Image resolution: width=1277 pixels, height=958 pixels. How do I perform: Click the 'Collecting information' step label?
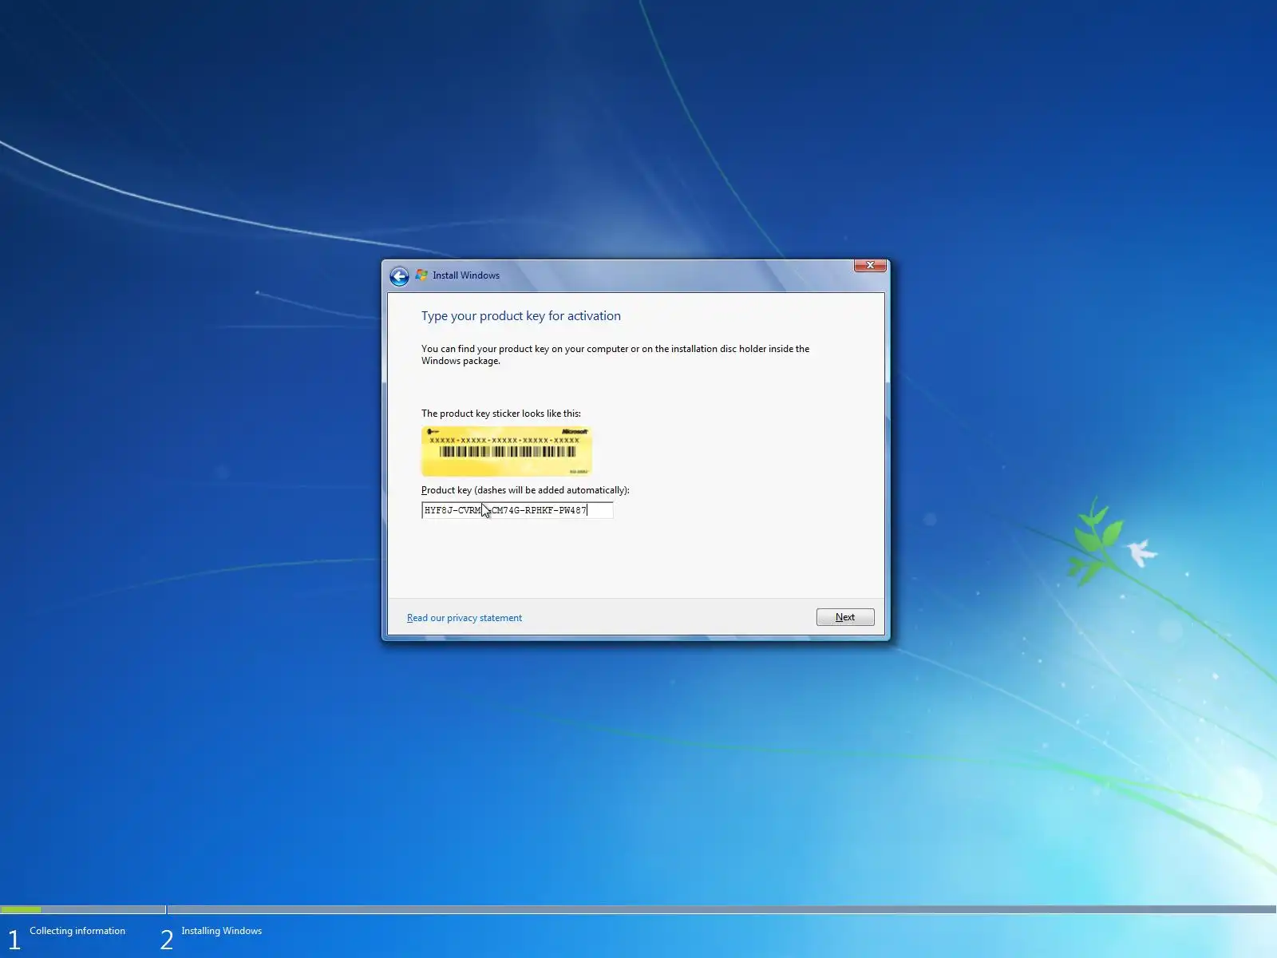click(x=77, y=931)
